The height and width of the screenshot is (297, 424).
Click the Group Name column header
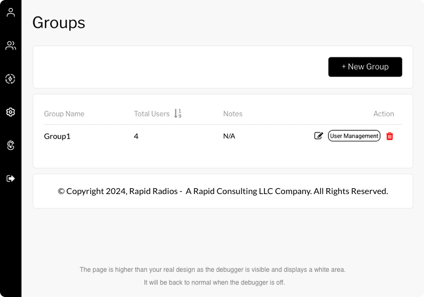[64, 114]
